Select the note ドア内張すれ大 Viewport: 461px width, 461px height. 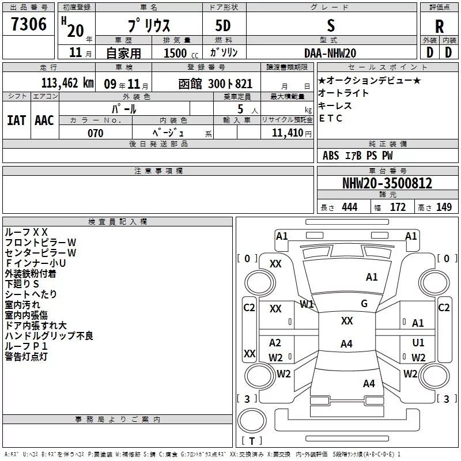click(x=36, y=326)
